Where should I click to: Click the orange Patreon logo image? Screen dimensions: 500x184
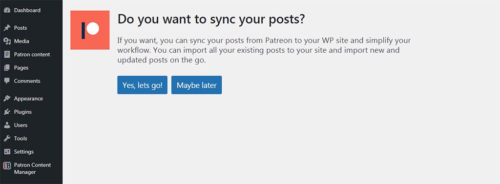pos(90,30)
